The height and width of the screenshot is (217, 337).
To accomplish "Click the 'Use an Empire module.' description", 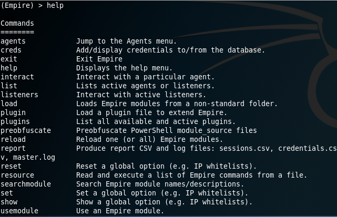I will pos(120,211).
